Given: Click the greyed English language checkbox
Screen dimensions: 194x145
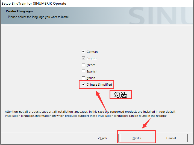Looking at the screenshot, I should (x=83, y=58).
